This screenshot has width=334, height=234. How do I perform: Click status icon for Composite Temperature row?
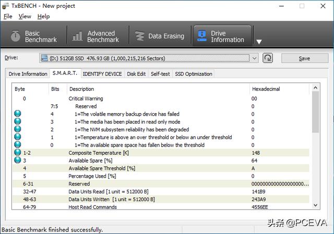[x=17, y=152]
